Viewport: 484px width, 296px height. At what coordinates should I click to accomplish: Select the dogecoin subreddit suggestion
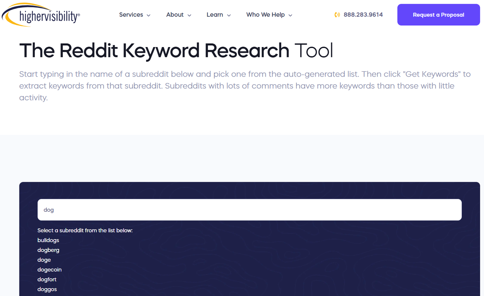(x=49, y=269)
